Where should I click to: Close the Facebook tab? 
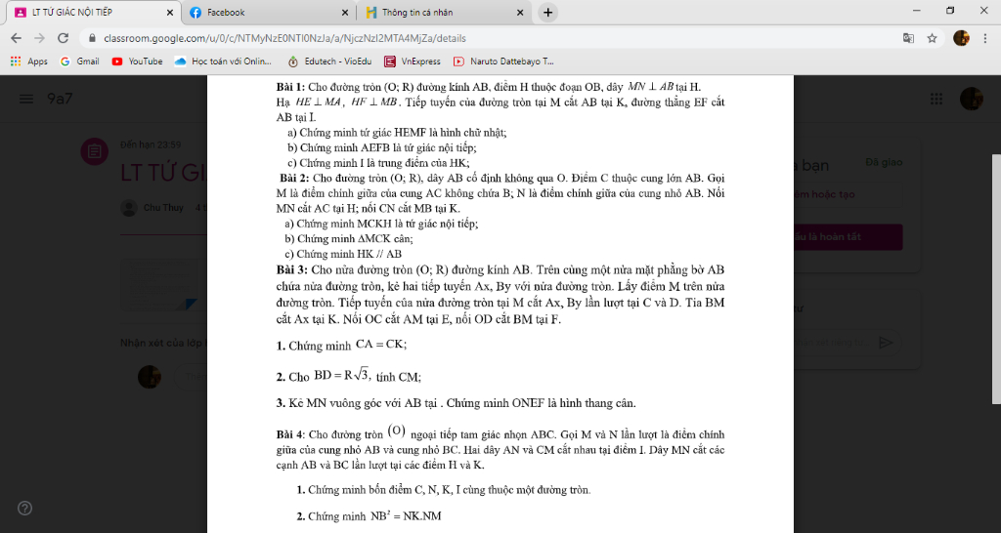(x=345, y=12)
